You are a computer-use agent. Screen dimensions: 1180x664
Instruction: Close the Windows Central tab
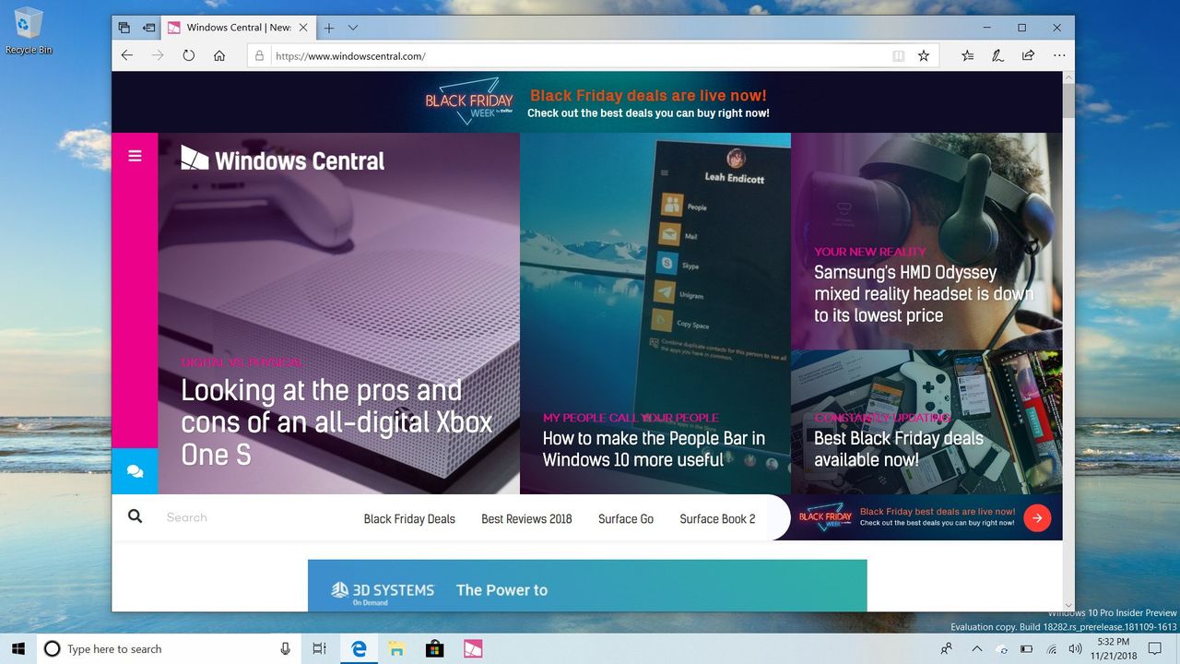303,28
